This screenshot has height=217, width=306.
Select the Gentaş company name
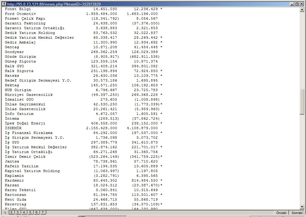(12, 47)
